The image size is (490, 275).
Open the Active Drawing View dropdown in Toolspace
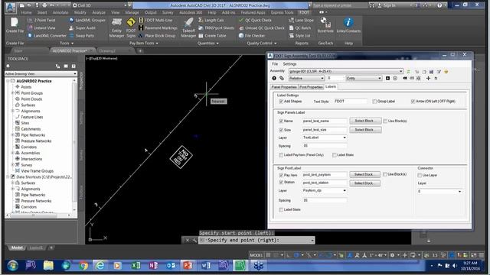[x=41, y=74]
